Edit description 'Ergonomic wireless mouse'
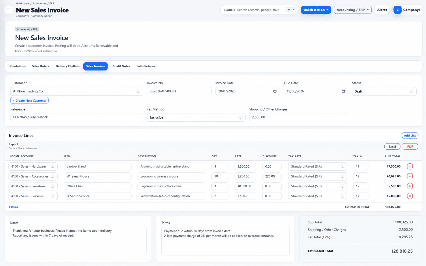The width and height of the screenshot is (426, 266). pyautogui.click(x=171, y=176)
